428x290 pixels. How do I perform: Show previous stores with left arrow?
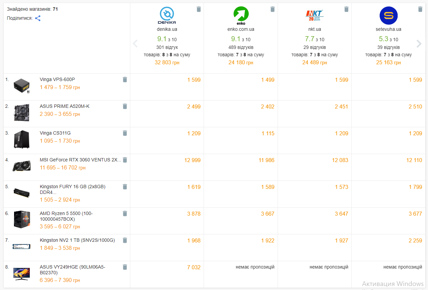135,44
